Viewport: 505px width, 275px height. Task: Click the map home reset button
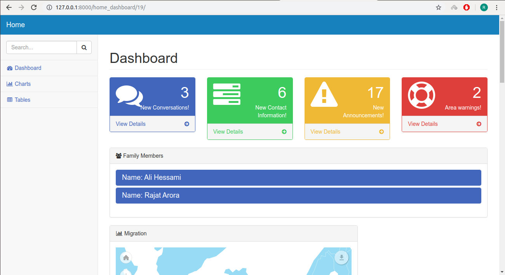coord(126,258)
